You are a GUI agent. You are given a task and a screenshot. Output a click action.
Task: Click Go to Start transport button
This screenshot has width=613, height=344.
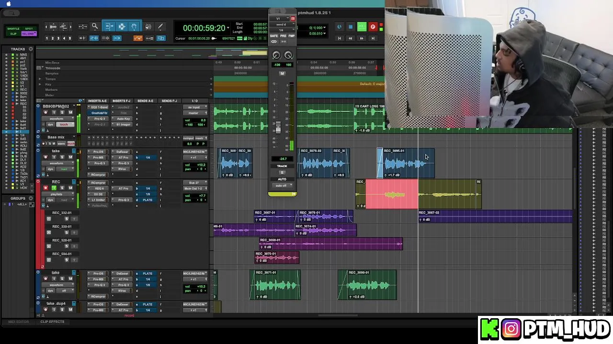tap(339, 38)
